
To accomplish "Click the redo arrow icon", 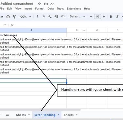I will (x=2, y=17).
